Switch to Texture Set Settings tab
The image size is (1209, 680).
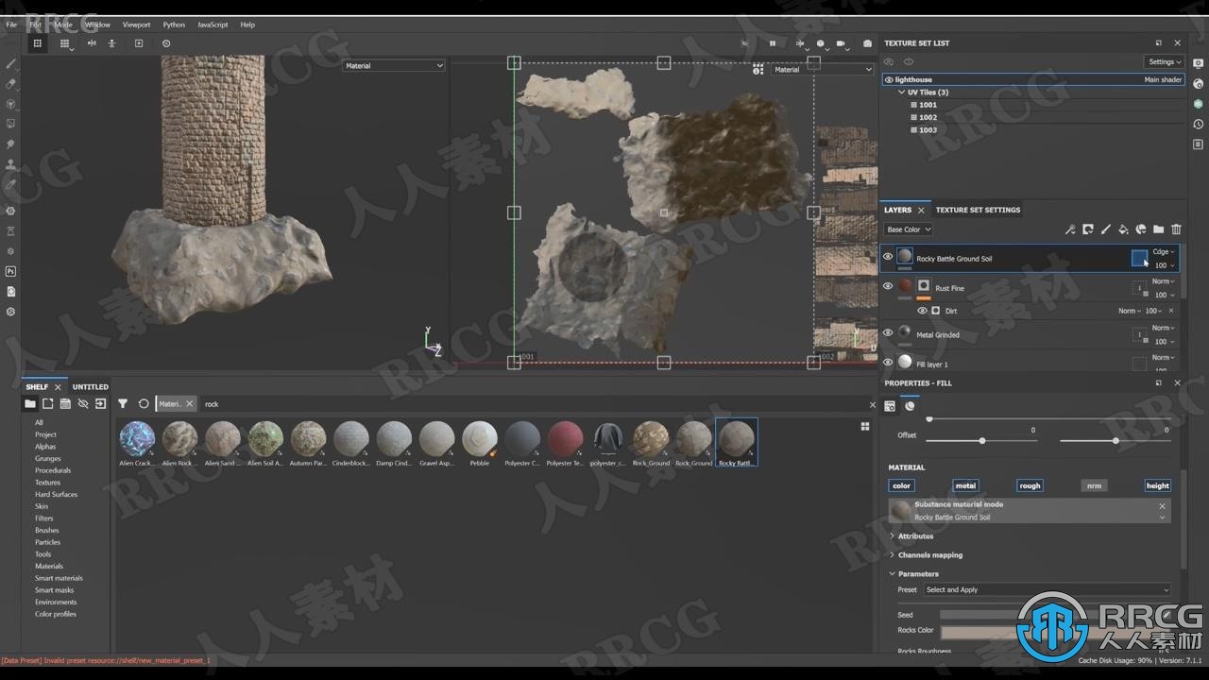tap(978, 210)
